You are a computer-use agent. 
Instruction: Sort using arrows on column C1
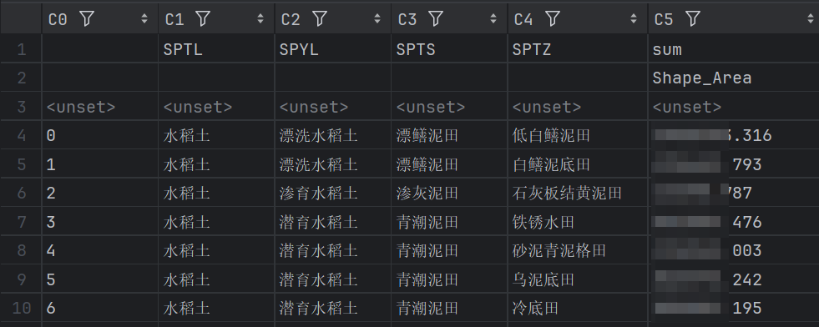[260, 19]
